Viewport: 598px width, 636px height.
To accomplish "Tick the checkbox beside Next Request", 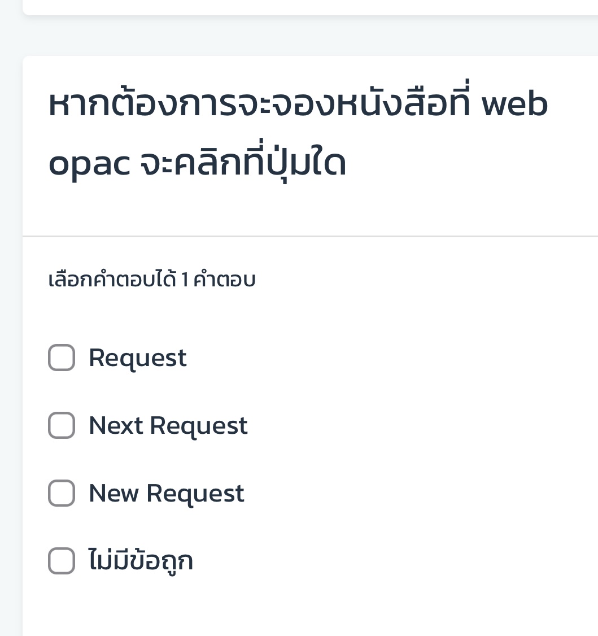I will point(61,425).
